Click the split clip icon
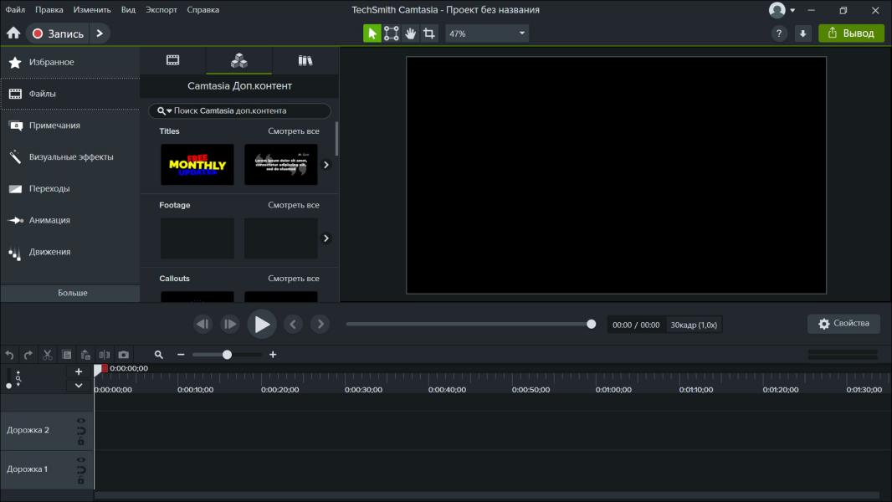The height and width of the screenshot is (502, 892). click(105, 355)
